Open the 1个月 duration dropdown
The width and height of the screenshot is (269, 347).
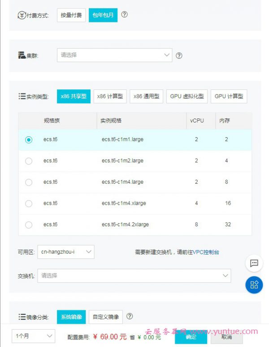tap(34, 336)
